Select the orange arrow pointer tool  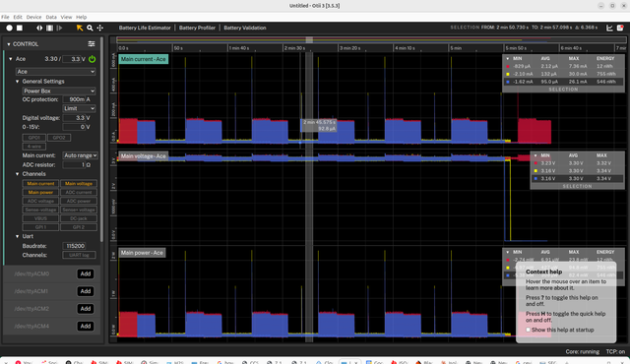pos(80,28)
